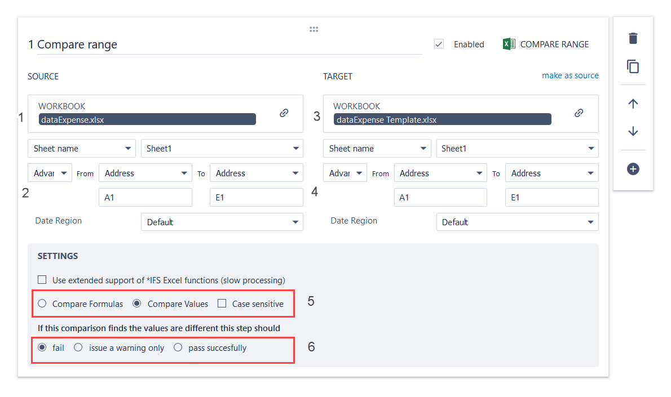Click the duplicate step copy icon
Screen dimensions: 671x397
633,66
